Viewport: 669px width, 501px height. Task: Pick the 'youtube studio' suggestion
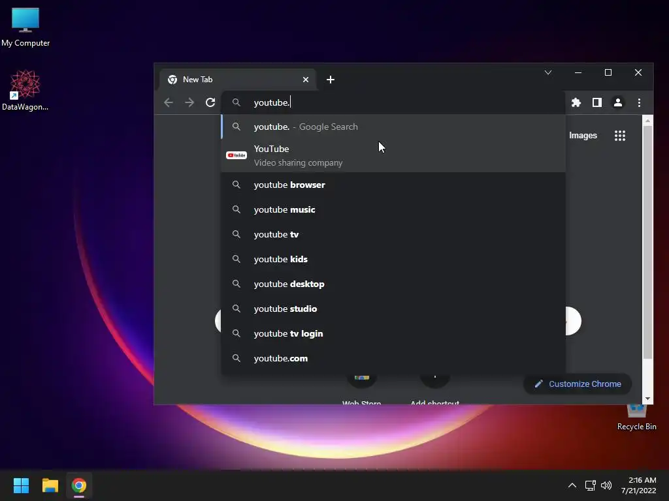click(393, 309)
